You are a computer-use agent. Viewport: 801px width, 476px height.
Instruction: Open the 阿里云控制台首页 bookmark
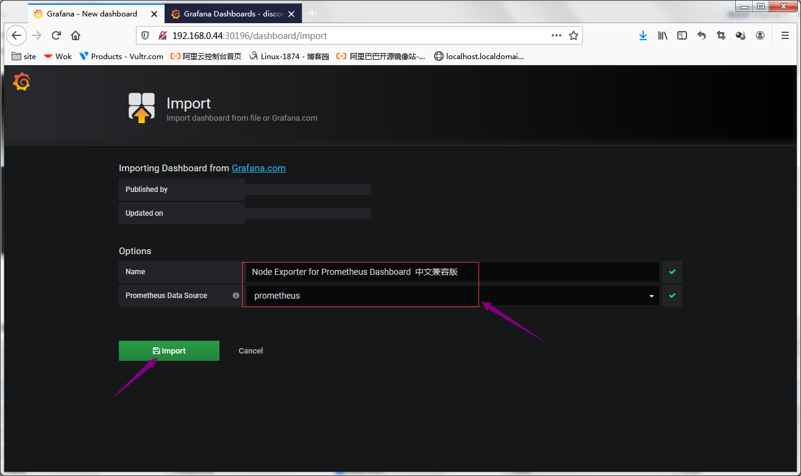(206, 56)
